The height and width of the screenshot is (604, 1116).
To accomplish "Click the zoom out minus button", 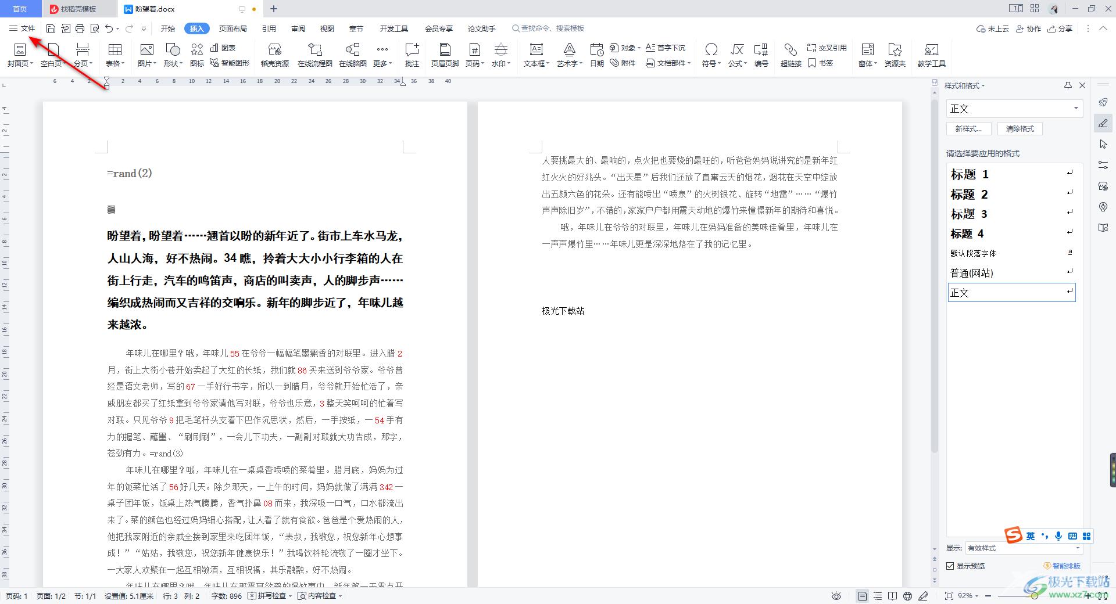I will [988, 596].
